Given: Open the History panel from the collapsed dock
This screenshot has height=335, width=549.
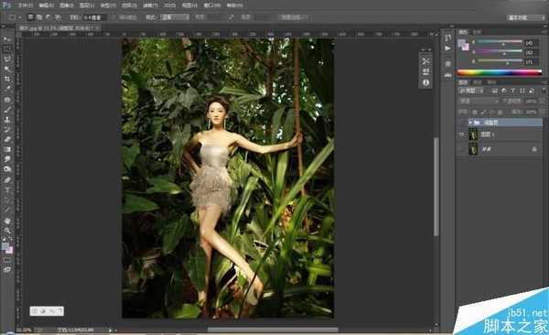Looking at the screenshot, I should [x=447, y=38].
